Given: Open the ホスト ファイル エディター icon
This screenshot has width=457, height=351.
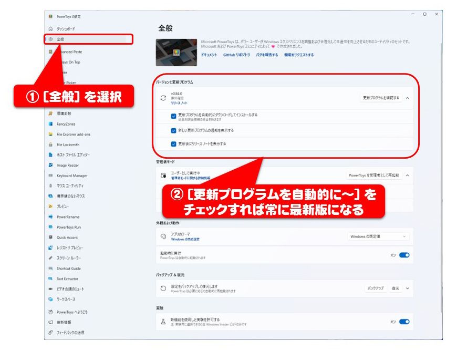Looking at the screenshot, I should pos(51,155).
